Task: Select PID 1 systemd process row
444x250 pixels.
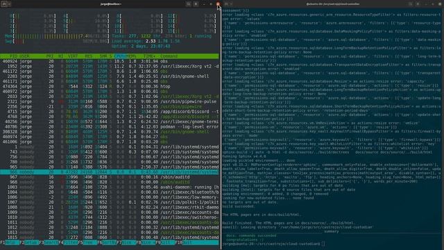Action: coord(110,147)
